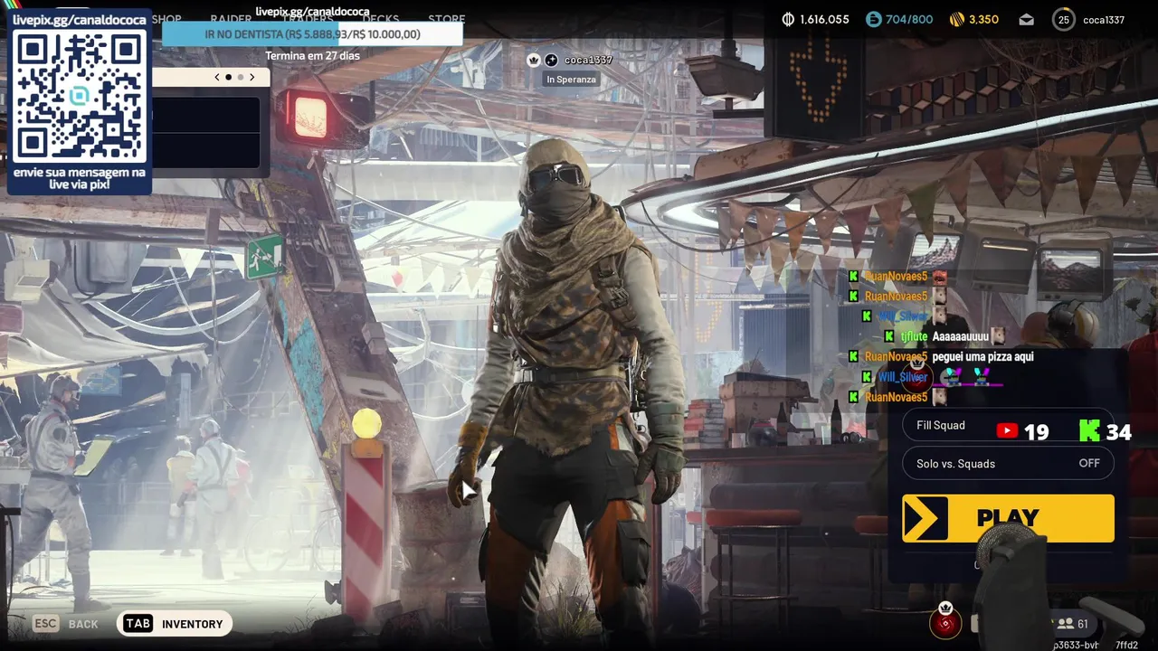Open the coca1337 profile name in the header
The height and width of the screenshot is (651, 1158).
coord(1104,20)
